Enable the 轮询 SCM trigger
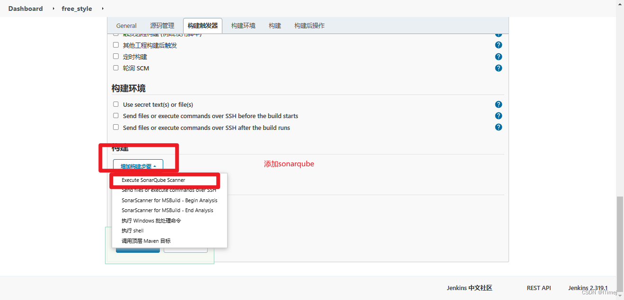This screenshot has height=300, width=624. [x=116, y=68]
